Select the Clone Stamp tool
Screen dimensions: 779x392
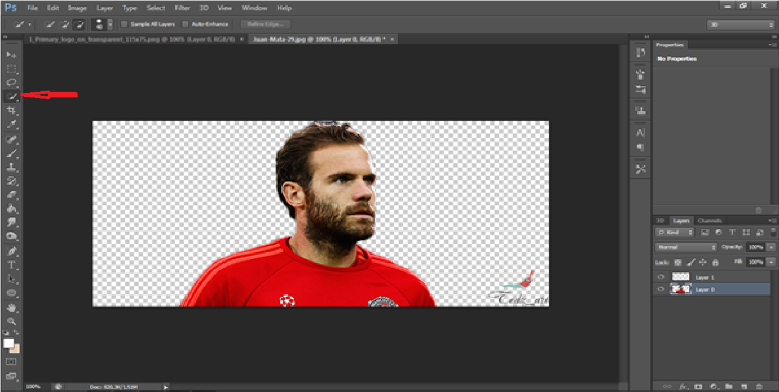click(11, 167)
